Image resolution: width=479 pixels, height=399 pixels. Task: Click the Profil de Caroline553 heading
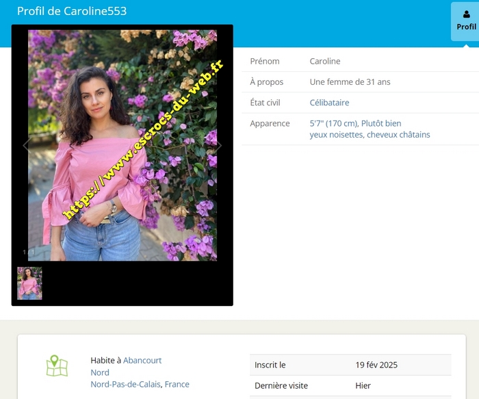point(72,11)
